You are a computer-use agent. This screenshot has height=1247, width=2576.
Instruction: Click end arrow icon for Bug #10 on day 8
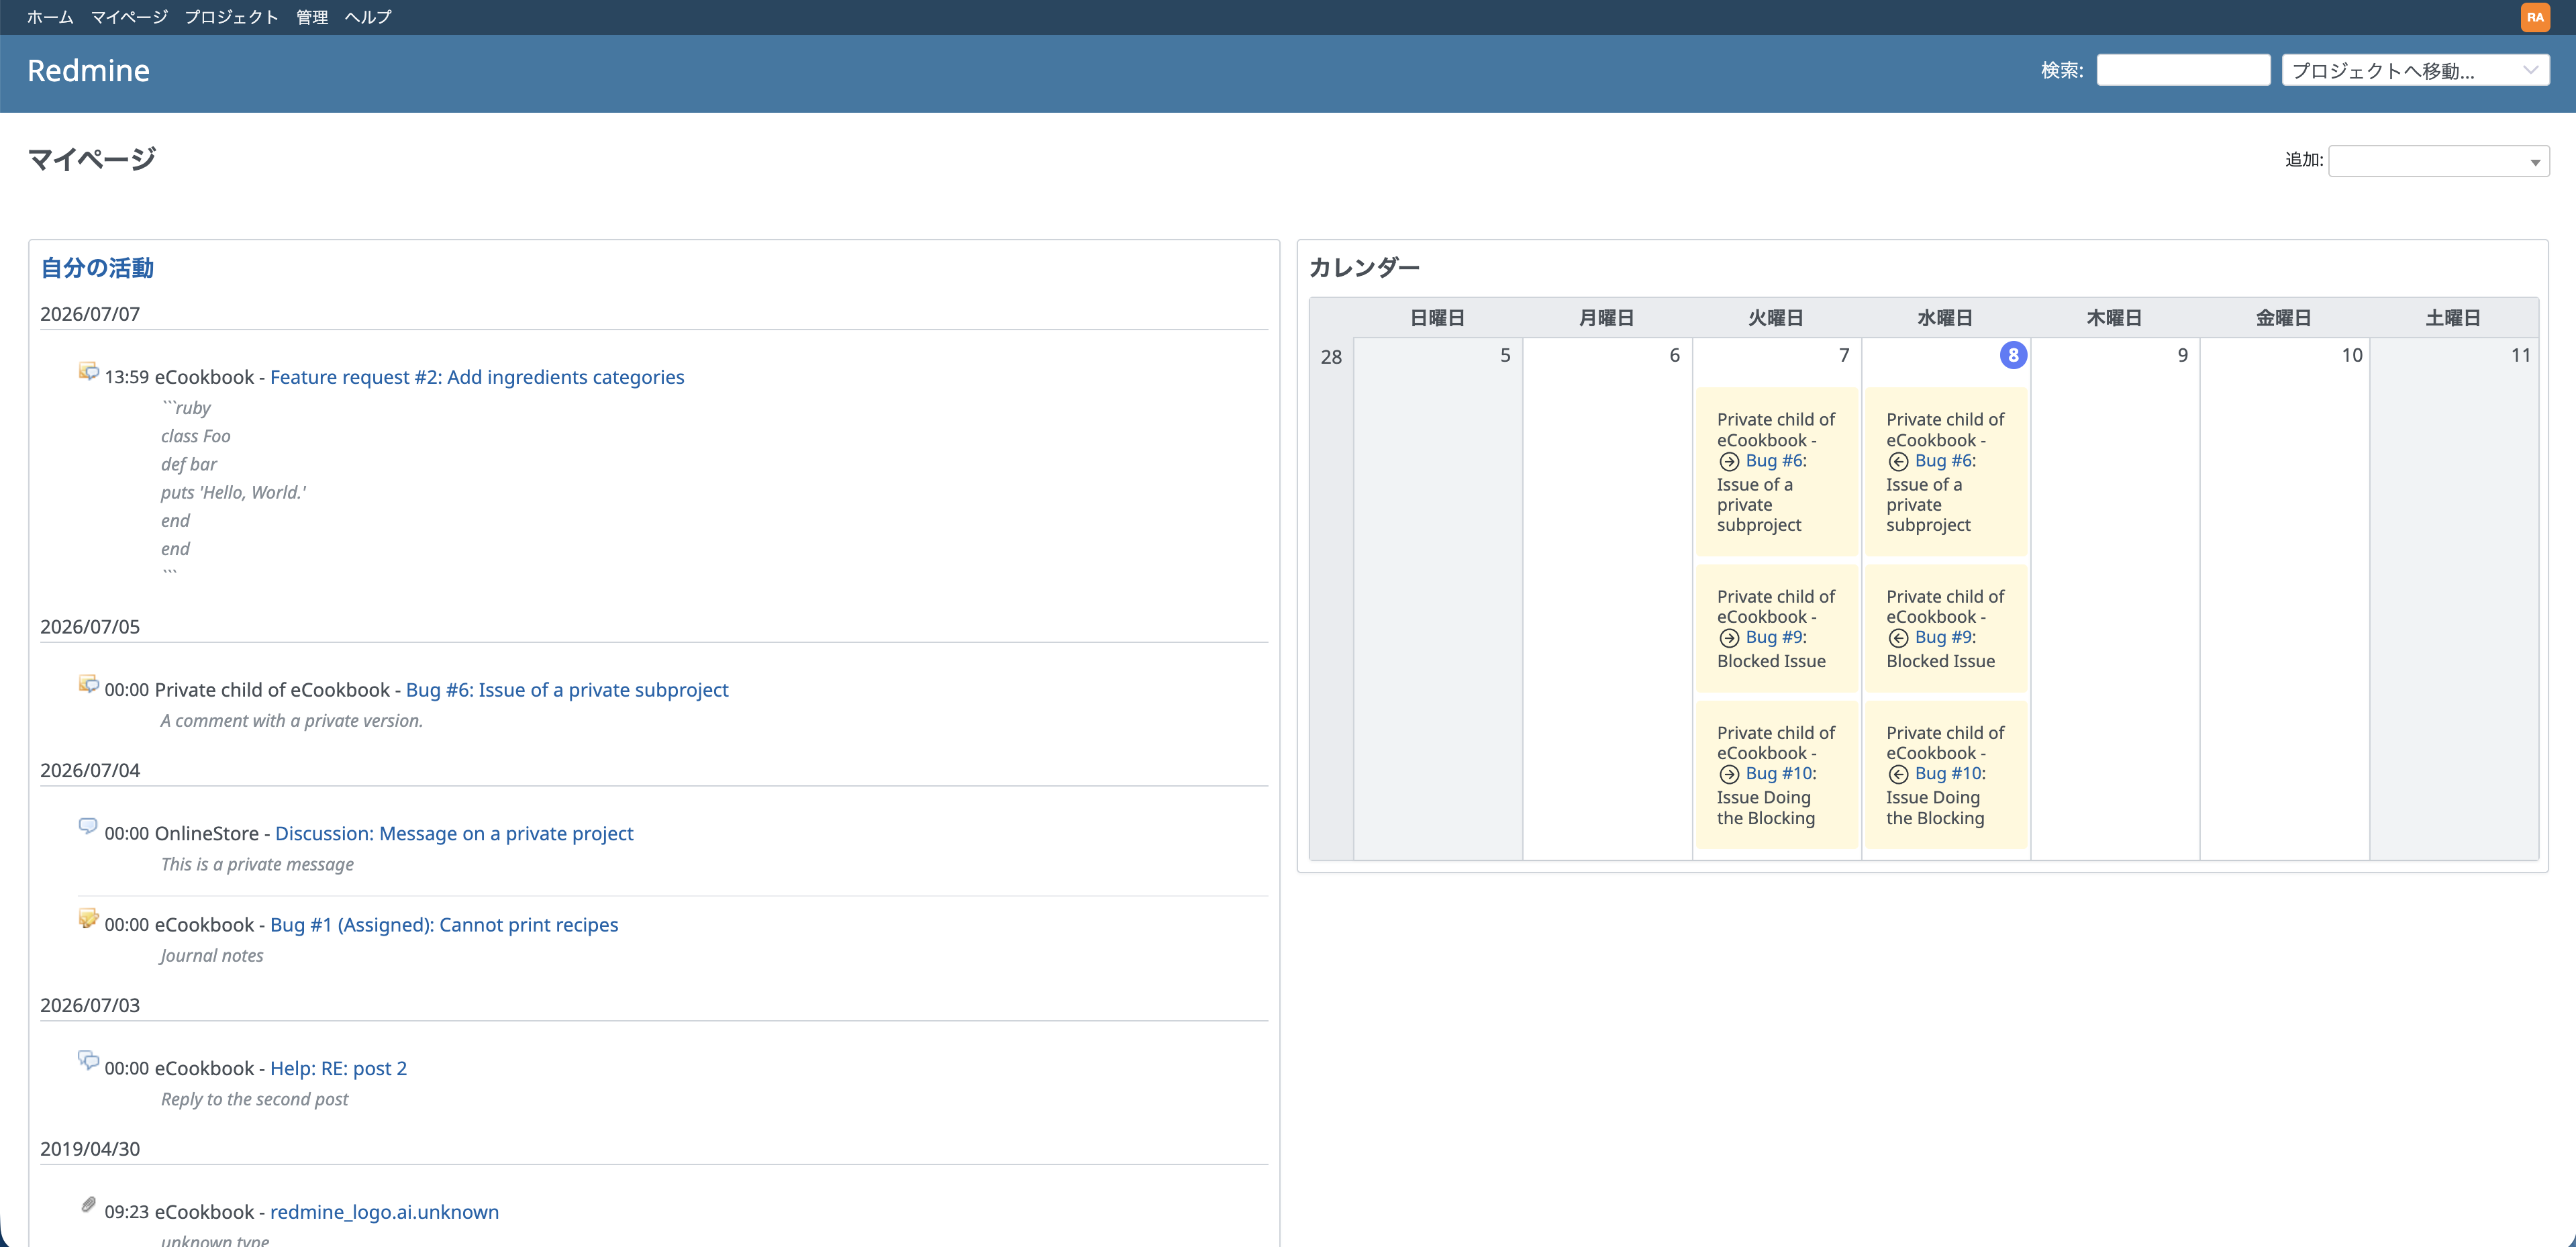1898,774
